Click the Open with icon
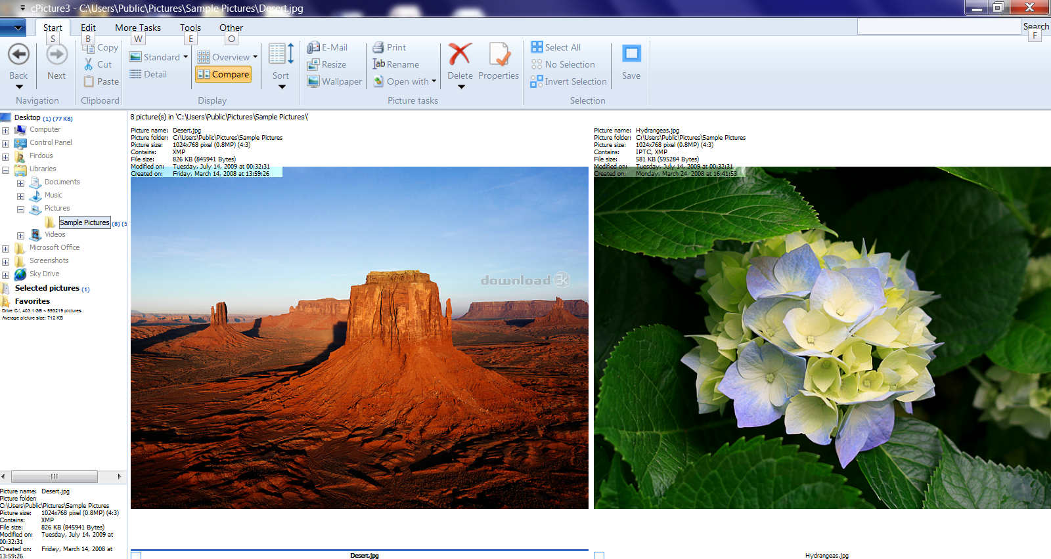Image resolution: width=1051 pixels, height=559 pixels. (378, 81)
